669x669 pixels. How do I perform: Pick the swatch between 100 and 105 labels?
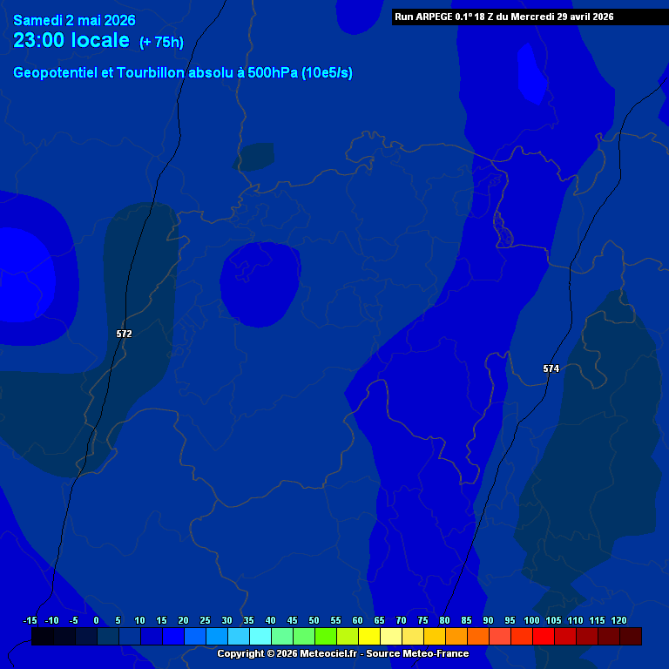544,637
